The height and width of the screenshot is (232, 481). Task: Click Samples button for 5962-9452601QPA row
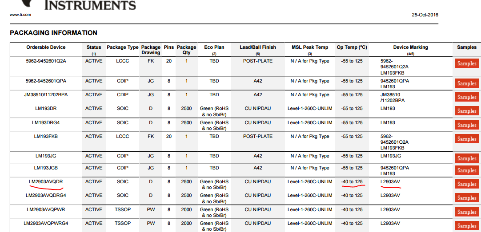[467, 83]
